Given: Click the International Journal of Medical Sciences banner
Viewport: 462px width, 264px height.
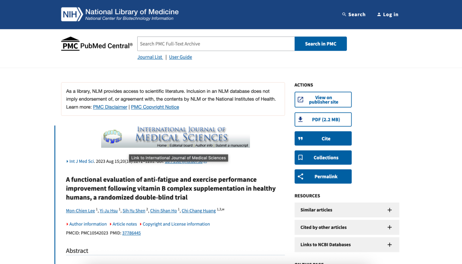Looking at the screenshot, I should pyautogui.click(x=175, y=137).
